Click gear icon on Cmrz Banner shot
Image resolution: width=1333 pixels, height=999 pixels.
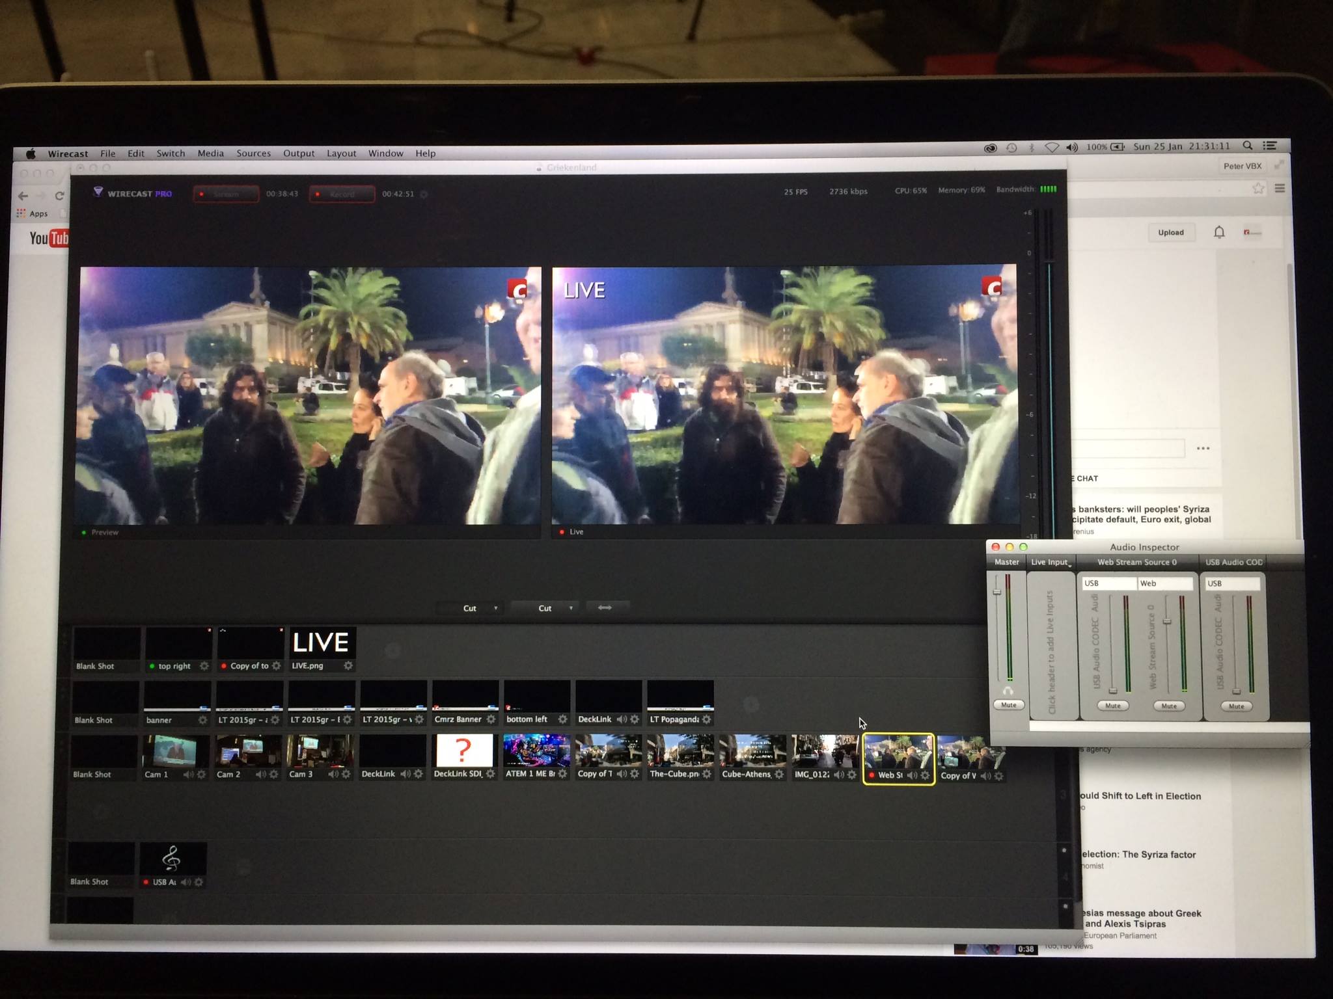(491, 719)
